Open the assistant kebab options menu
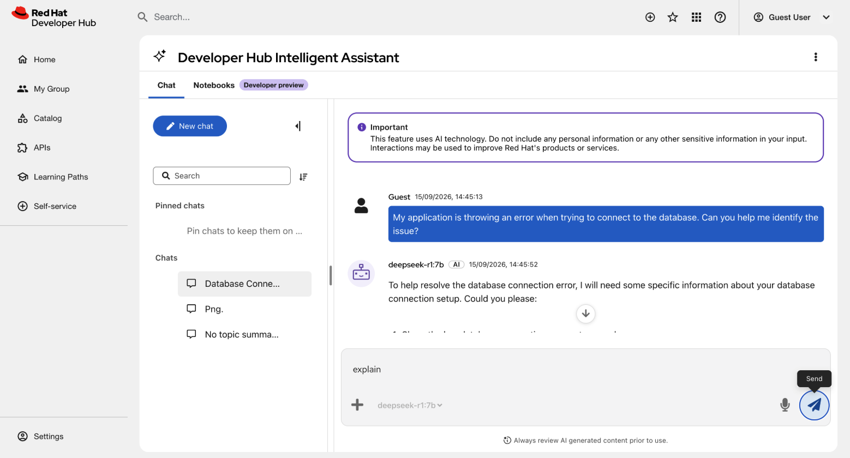Viewport: 850px width, 458px height. 816,57
